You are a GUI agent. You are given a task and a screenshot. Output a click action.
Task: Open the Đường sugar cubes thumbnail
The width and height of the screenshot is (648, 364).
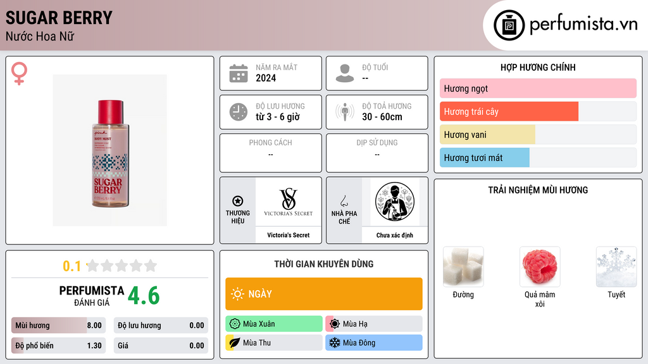point(463,267)
